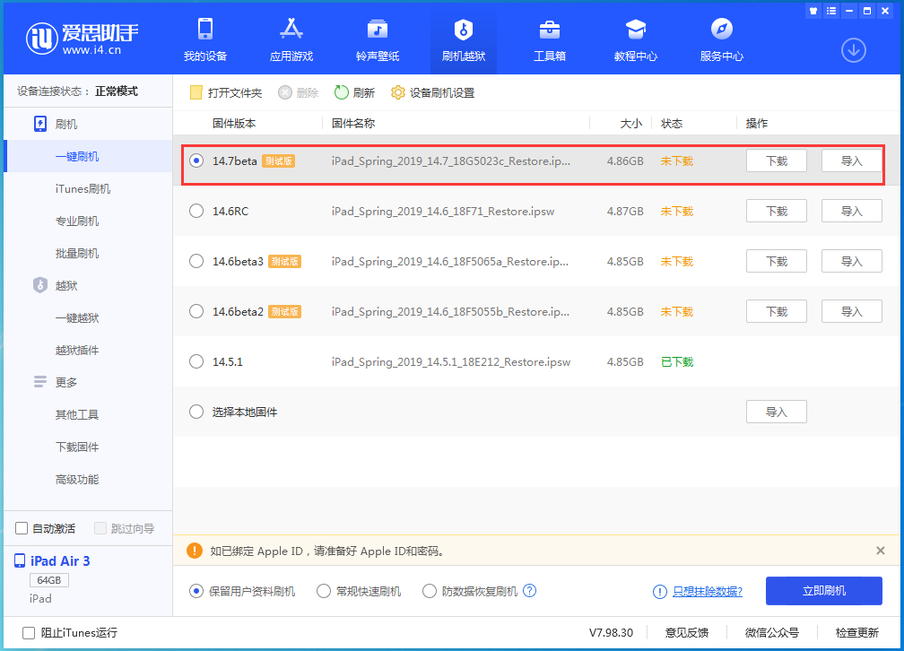Choose 防数据恢复刷机 option
This screenshot has height=651, width=904.
430,591
